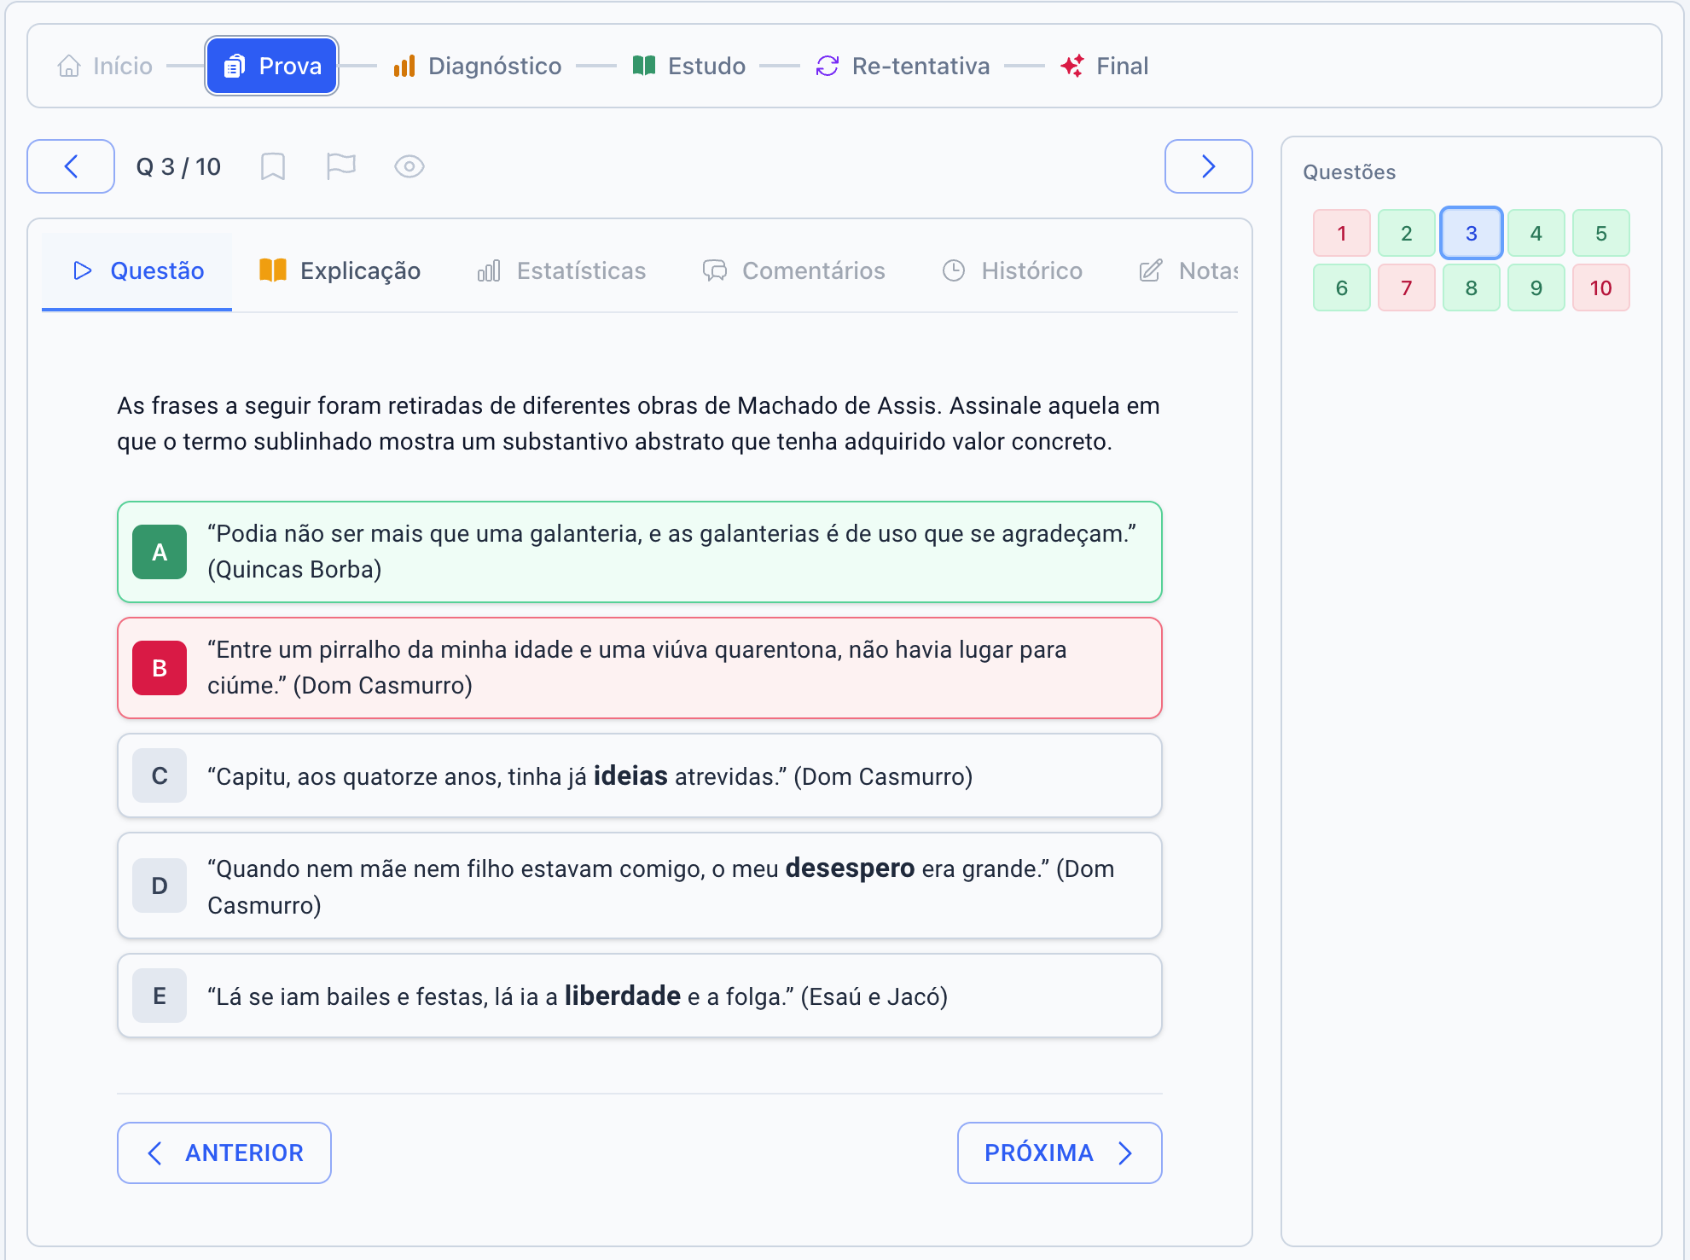This screenshot has width=1690, height=1260.
Task: Select answer option C ideias
Action: coord(639,775)
